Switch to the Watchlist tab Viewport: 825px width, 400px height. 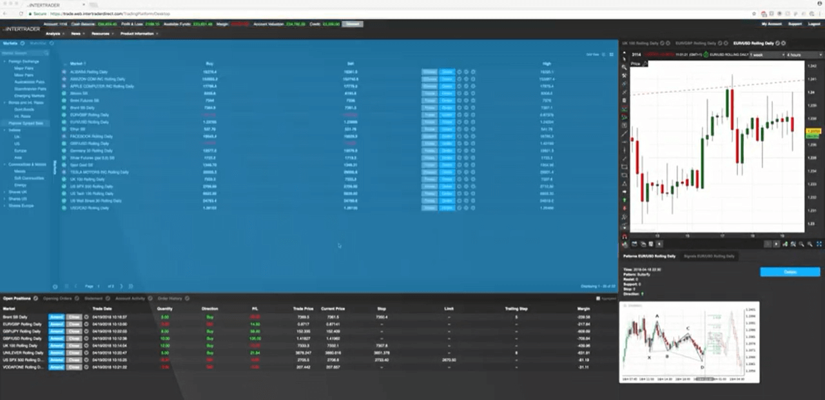tap(39, 43)
